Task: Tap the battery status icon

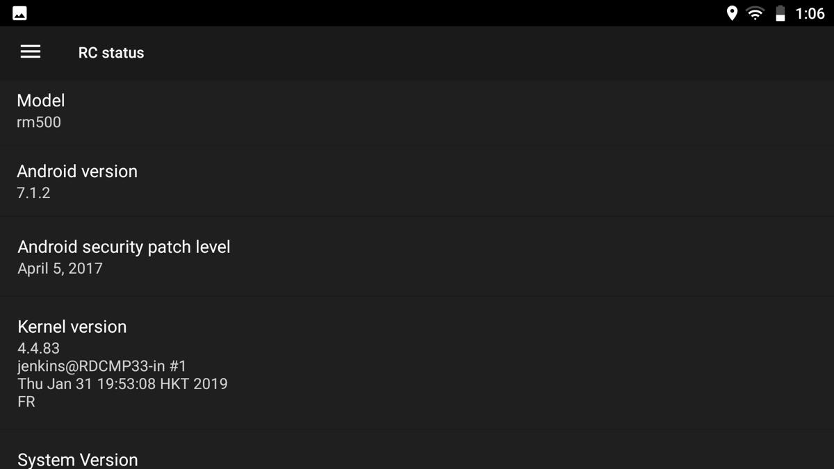Action: point(780,13)
